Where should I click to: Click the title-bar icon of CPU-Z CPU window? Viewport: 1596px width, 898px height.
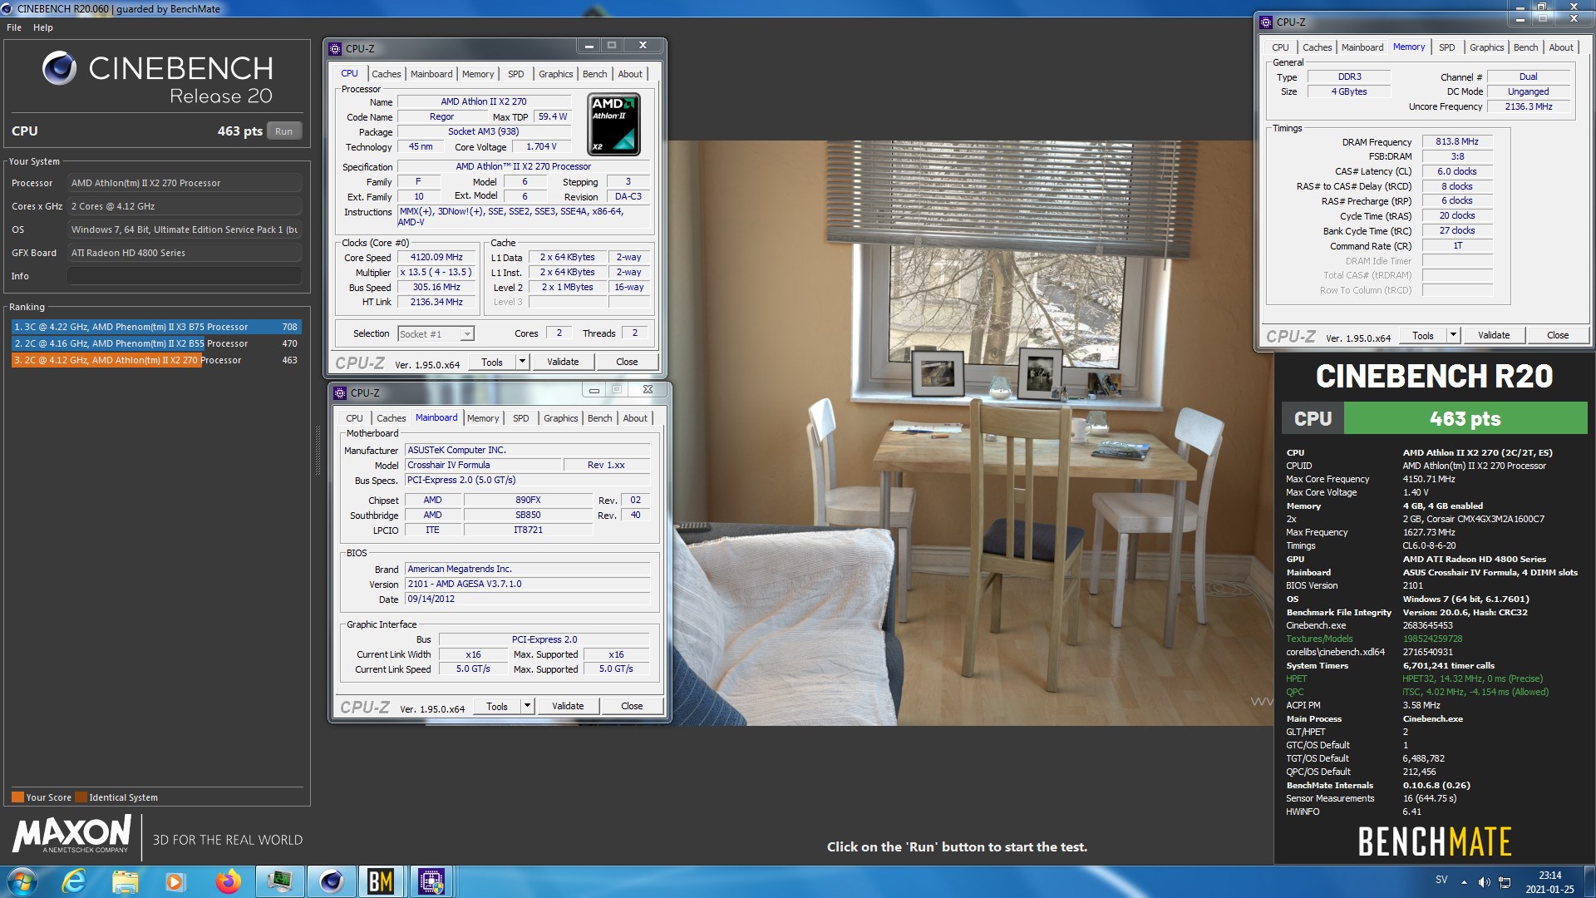tap(335, 48)
